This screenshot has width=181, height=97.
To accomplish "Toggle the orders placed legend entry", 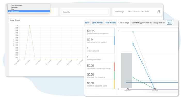I will pos(100,49).
